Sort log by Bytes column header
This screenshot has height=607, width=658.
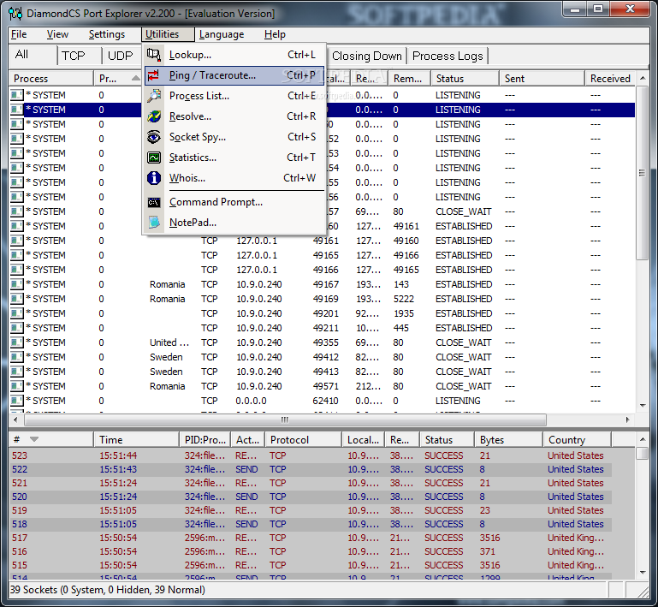point(508,440)
